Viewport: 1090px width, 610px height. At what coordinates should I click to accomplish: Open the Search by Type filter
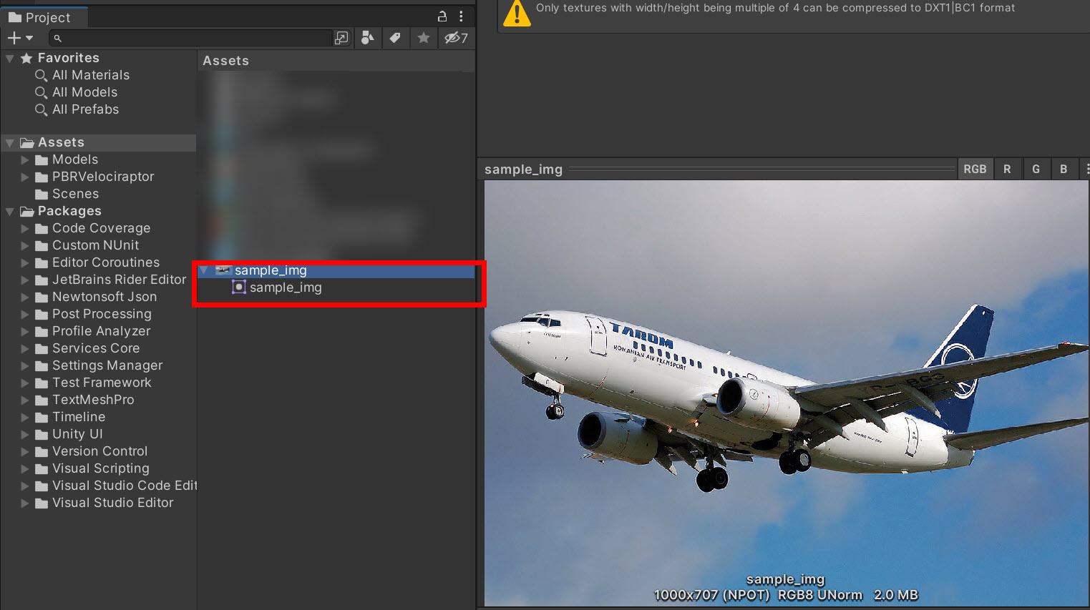[367, 38]
